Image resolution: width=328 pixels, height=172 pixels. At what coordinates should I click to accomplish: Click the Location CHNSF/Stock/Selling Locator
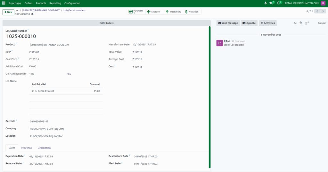point(46,136)
